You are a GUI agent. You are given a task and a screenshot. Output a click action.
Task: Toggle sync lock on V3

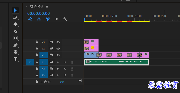51,42
